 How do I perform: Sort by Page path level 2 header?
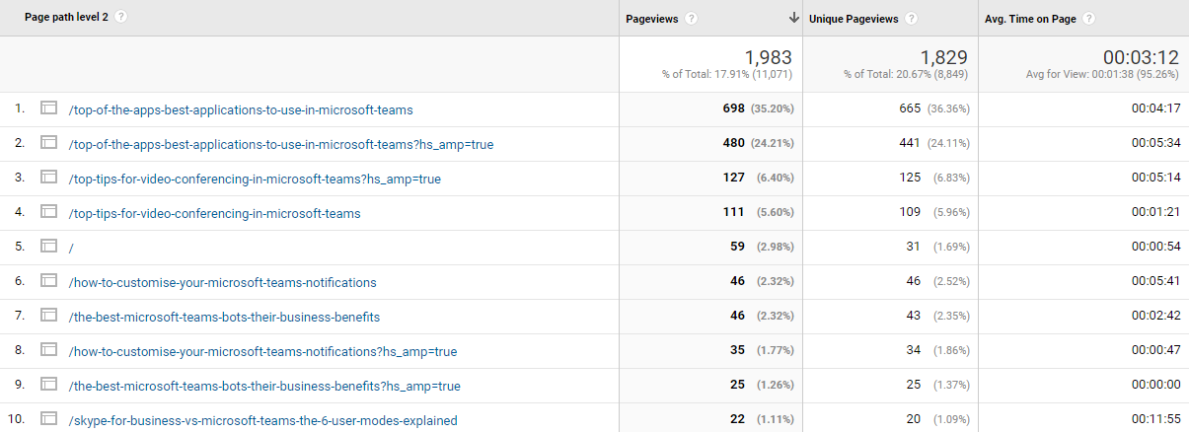pos(66,18)
